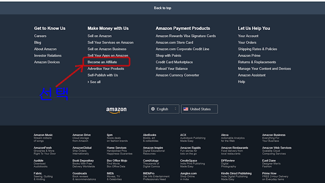Image resolution: width=325 pixels, height=183 pixels.
Task: Open Investor Relations link
Action: (48, 56)
